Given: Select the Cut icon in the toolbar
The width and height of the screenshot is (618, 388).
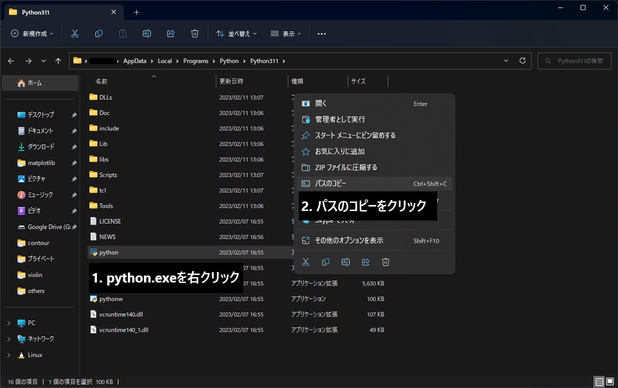Looking at the screenshot, I should pyautogui.click(x=74, y=33).
